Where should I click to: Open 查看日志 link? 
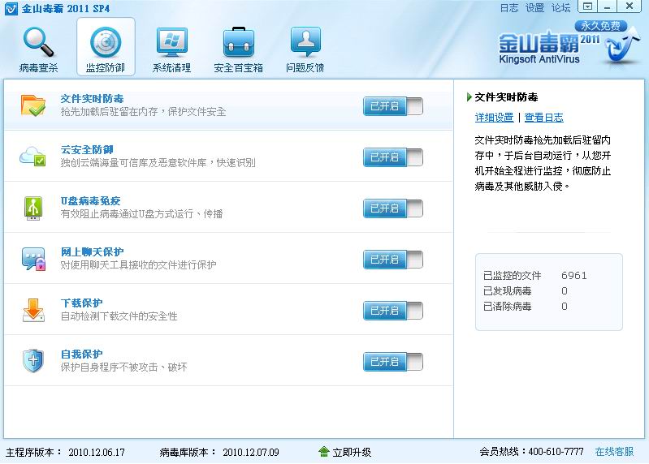tap(544, 118)
